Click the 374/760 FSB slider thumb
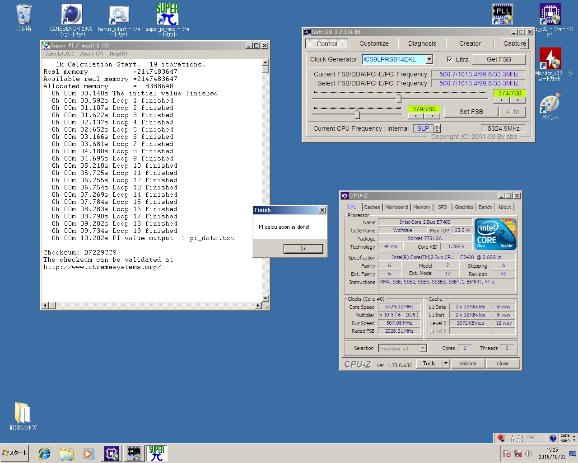The width and height of the screenshot is (578, 463). (399, 98)
